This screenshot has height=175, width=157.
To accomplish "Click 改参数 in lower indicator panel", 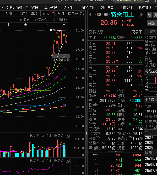I will coord(35,161).
